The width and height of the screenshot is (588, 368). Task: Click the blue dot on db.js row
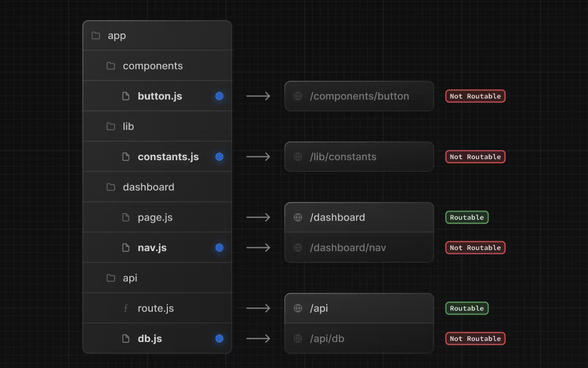click(219, 339)
